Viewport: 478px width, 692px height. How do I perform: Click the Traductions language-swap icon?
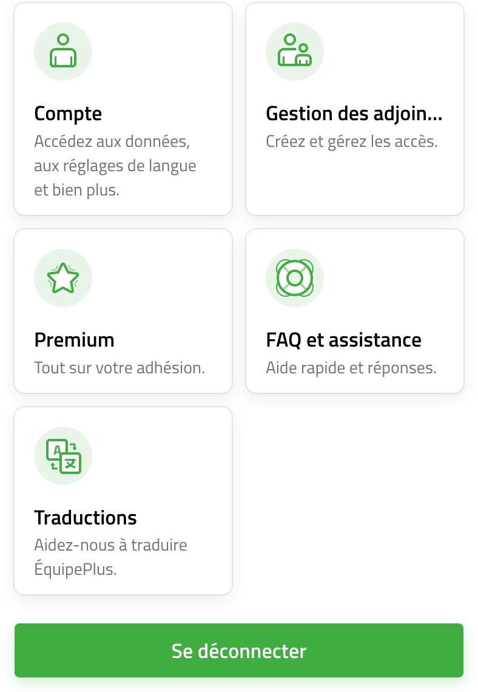63,455
